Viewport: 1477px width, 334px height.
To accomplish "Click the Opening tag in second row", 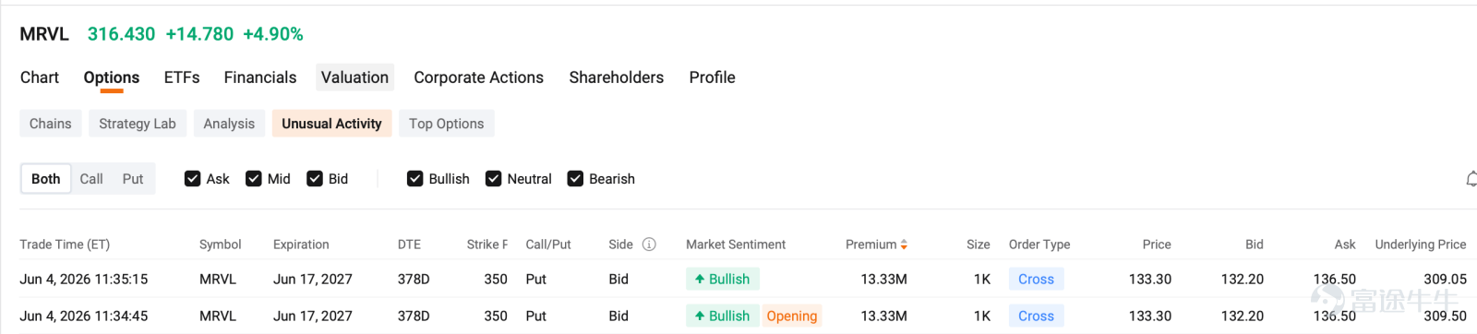I will (x=792, y=316).
